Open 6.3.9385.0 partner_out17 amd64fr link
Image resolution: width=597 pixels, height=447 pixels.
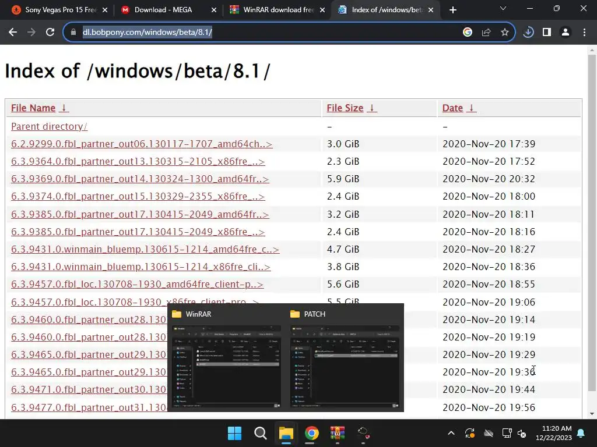point(140,214)
